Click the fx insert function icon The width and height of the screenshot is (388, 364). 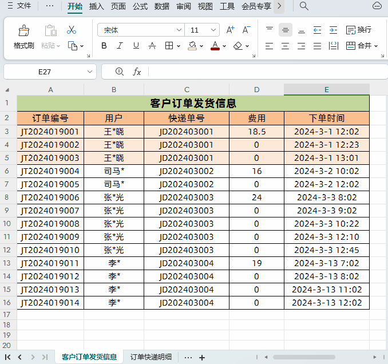click(137, 72)
